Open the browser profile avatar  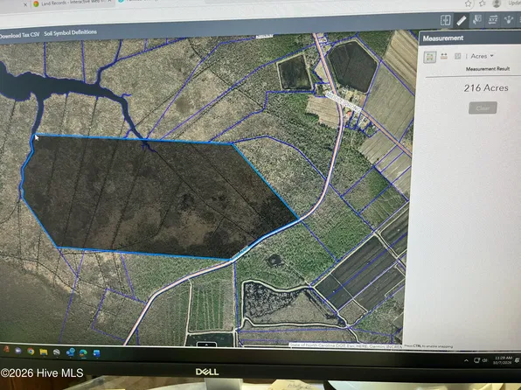click(497, 3)
